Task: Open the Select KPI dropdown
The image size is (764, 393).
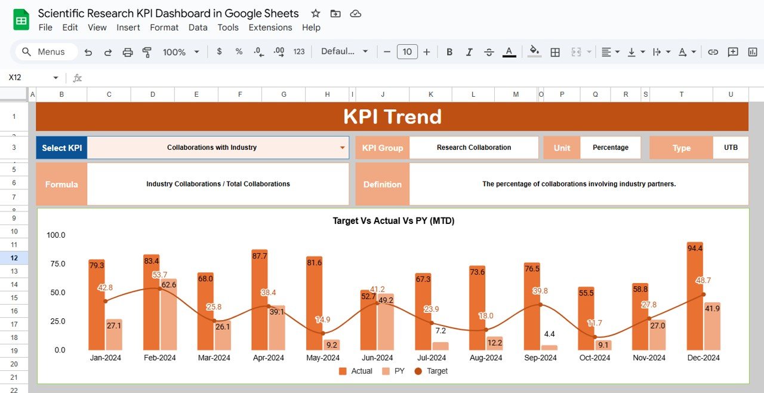Action: pos(341,148)
